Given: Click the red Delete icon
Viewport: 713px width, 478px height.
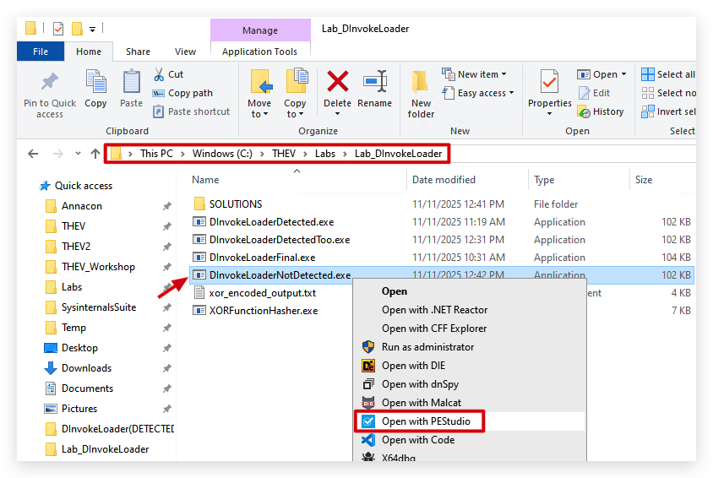Looking at the screenshot, I should [x=337, y=81].
